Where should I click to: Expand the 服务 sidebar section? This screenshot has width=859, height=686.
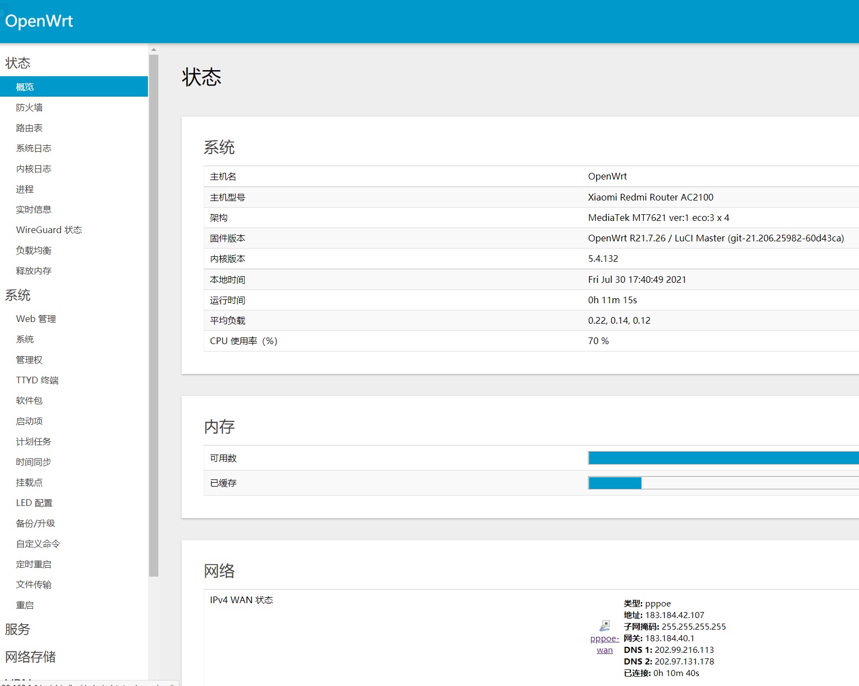[x=18, y=629]
